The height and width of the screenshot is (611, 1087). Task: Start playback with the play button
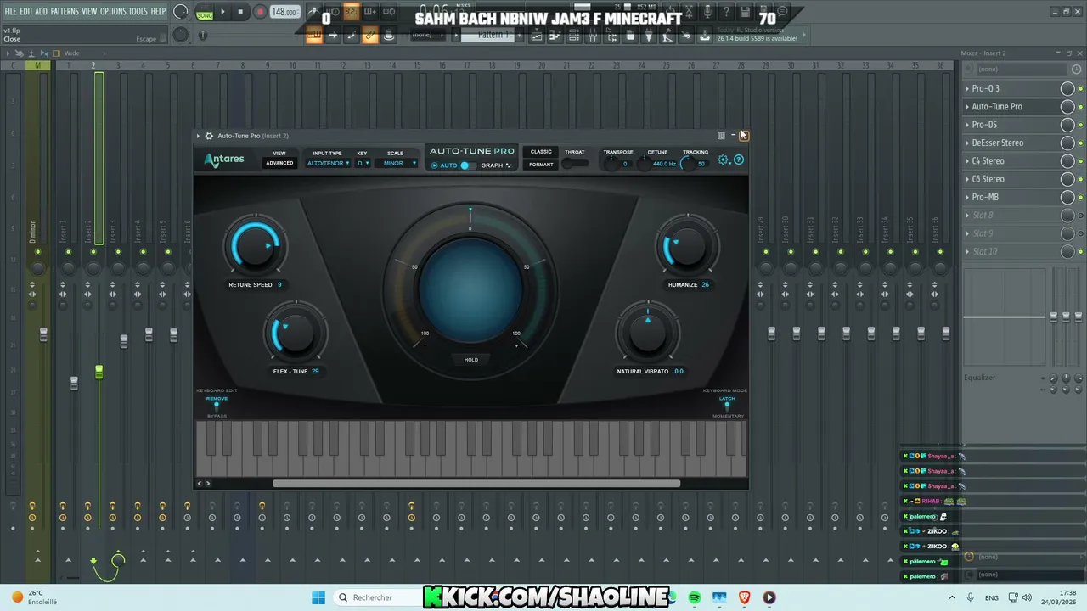[x=222, y=12]
